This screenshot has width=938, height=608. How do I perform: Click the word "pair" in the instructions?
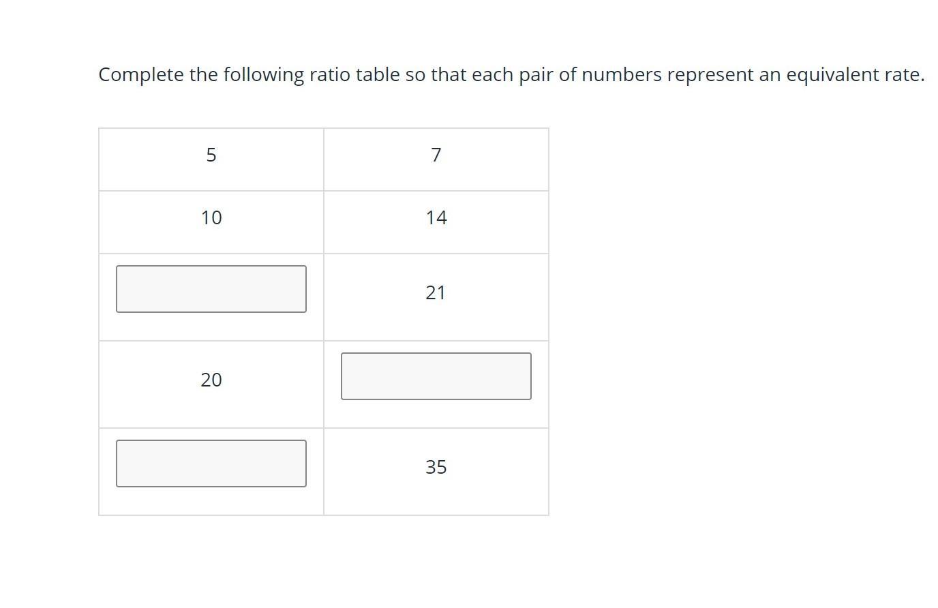pyautogui.click(x=536, y=75)
